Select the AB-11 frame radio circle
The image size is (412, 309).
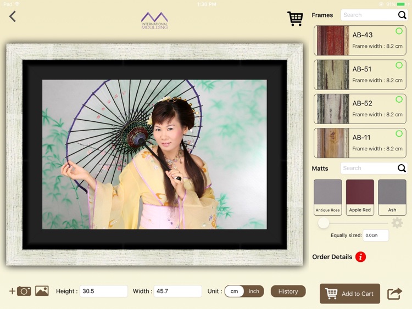(x=399, y=133)
